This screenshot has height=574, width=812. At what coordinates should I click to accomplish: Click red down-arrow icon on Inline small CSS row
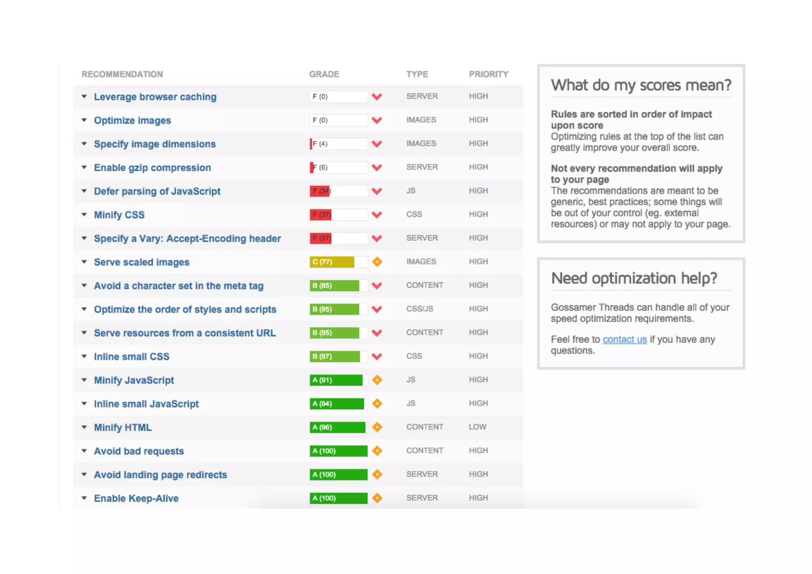click(377, 356)
